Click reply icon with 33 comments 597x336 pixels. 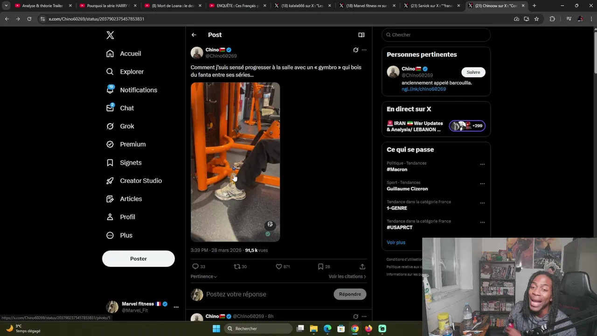(x=199, y=266)
